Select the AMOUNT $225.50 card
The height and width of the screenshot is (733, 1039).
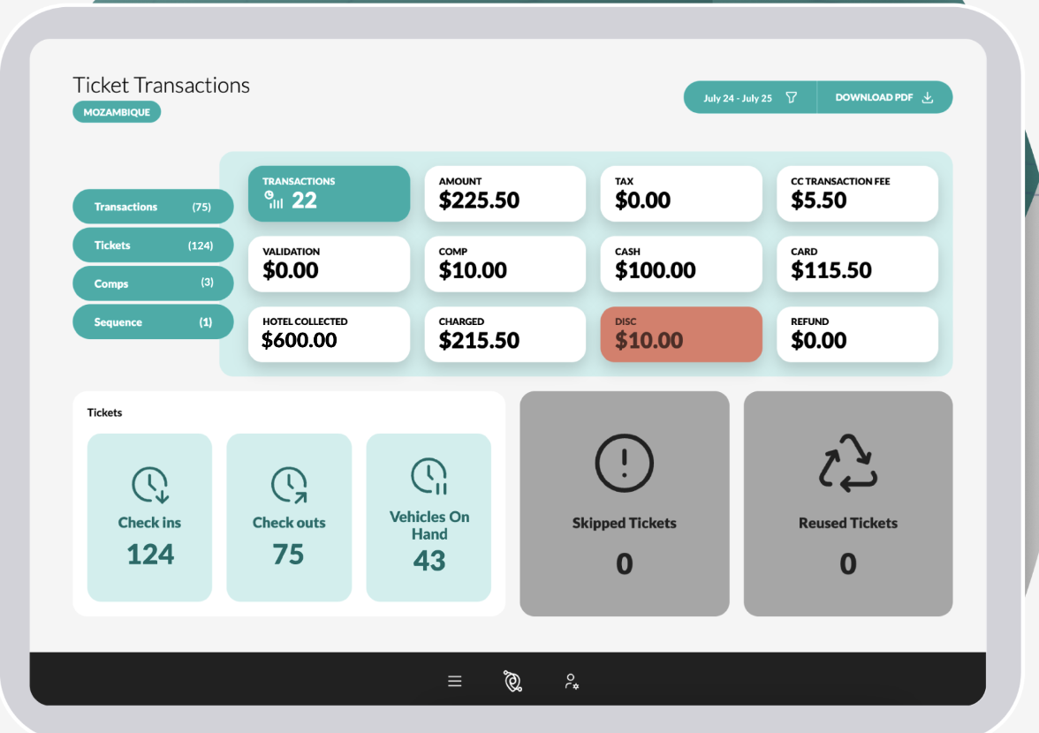[505, 194]
